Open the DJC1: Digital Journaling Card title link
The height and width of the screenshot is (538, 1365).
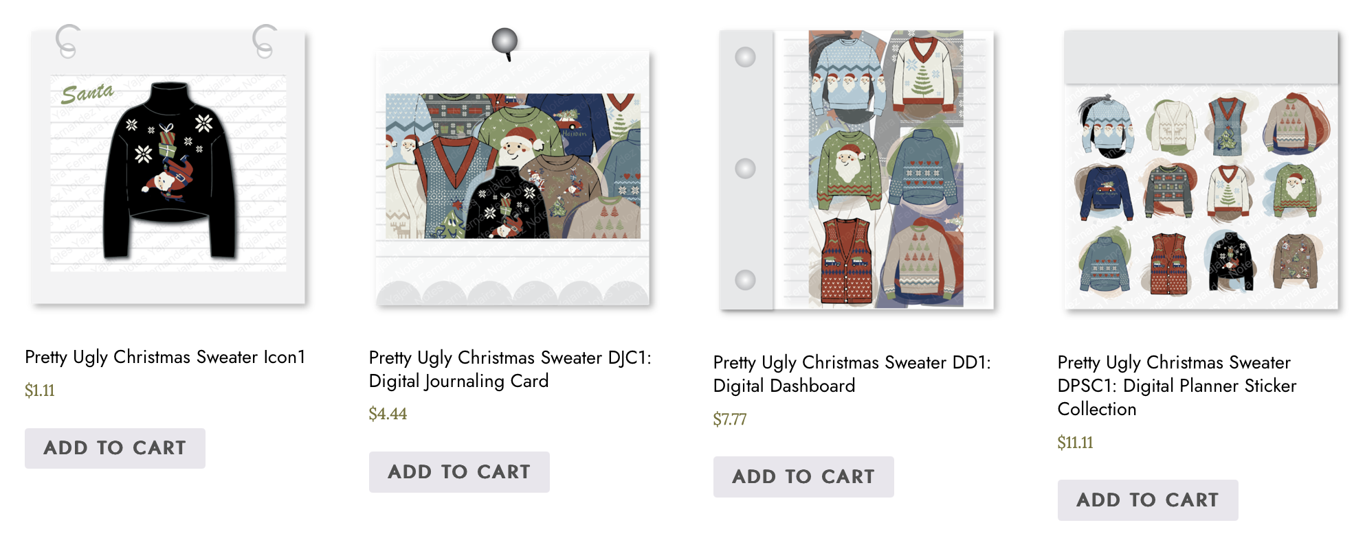(510, 369)
